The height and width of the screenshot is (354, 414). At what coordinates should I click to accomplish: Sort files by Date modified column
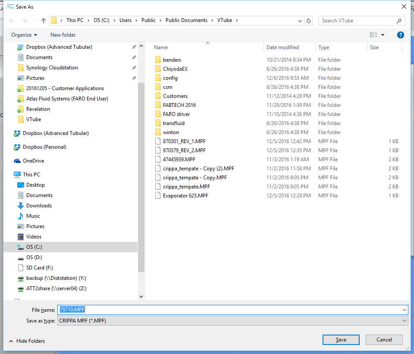pos(282,47)
